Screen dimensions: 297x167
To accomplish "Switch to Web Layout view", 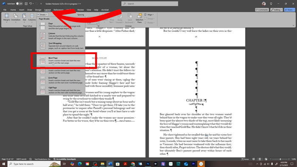I will [x=266, y=159].
